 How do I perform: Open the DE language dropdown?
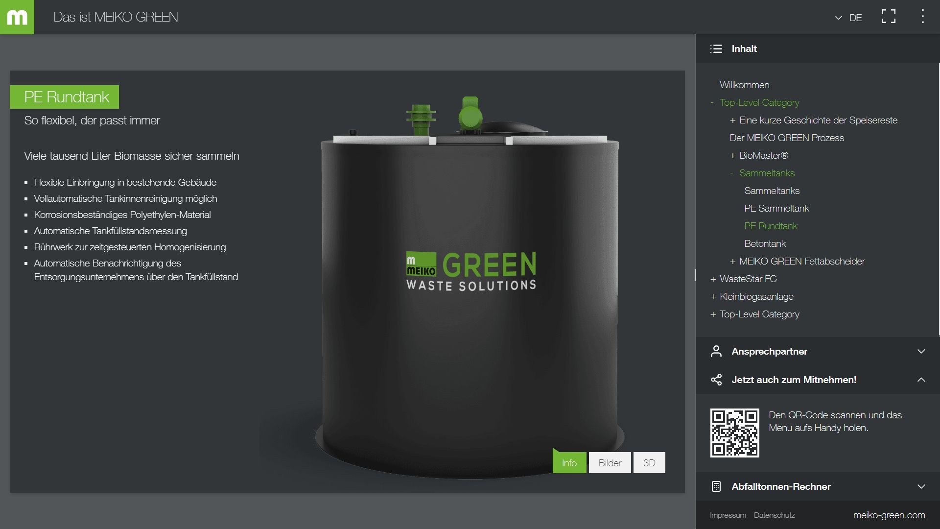(x=849, y=18)
